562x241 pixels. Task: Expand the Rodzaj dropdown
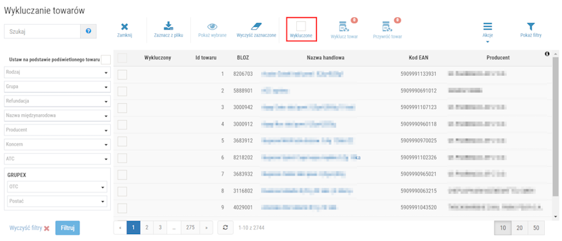[x=58, y=73]
